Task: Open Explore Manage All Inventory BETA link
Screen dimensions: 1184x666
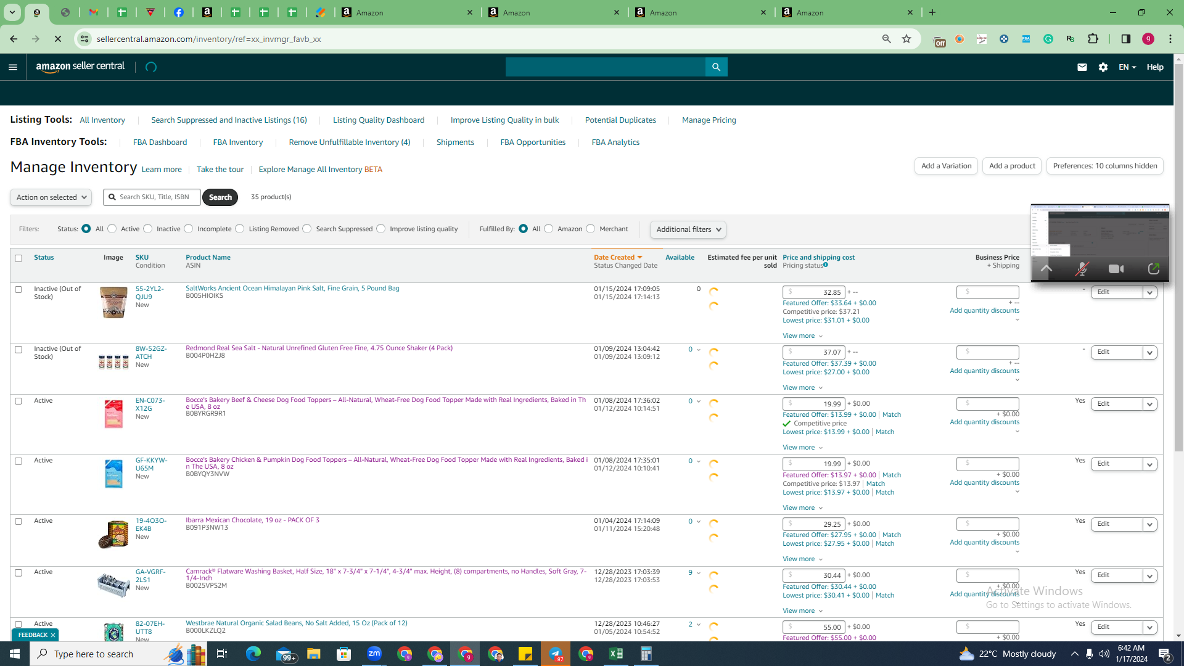Action: pos(320,170)
